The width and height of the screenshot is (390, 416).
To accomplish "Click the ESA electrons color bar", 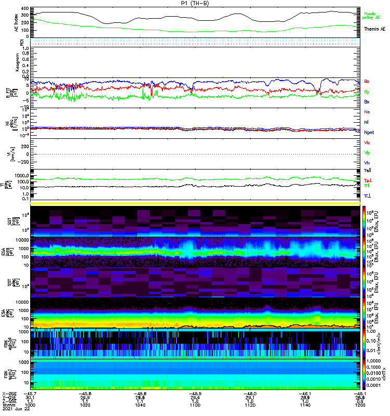I will 364,313.
